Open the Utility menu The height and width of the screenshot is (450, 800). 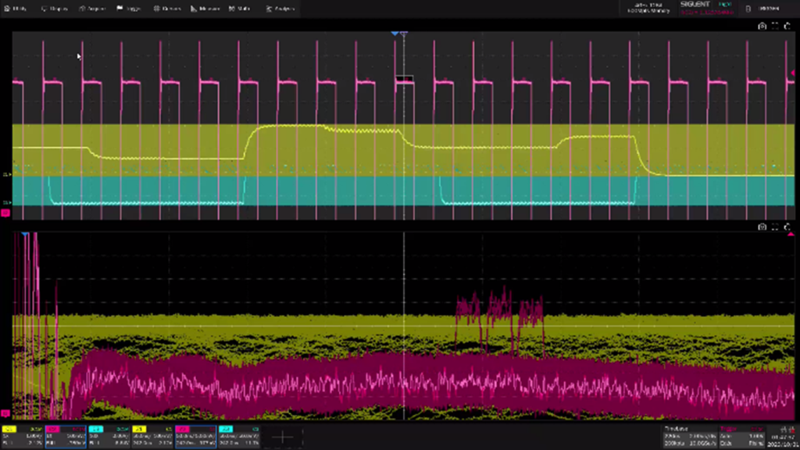16,9
